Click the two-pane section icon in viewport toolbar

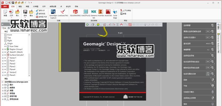pyautogui.click(x=117, y=25)
